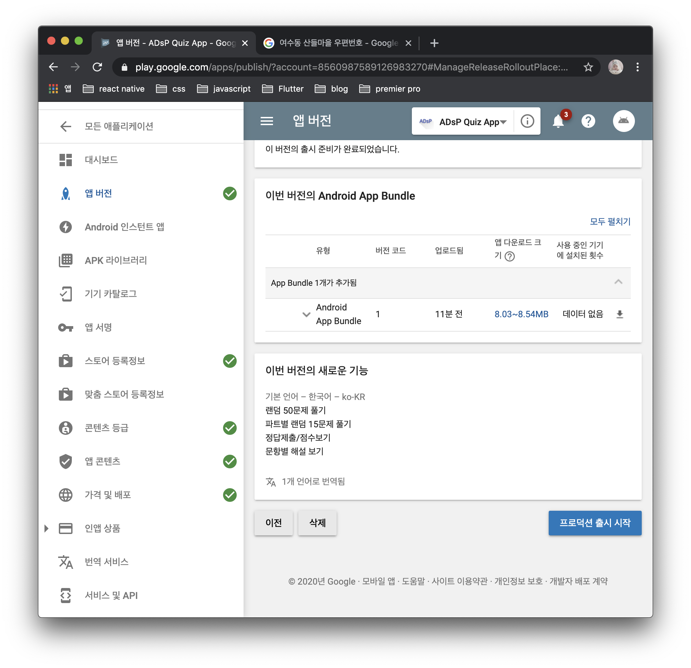691x668 pixels.
Task: Bookmark page with star icon
Action: pyautogui.click(x=588, y=67)
